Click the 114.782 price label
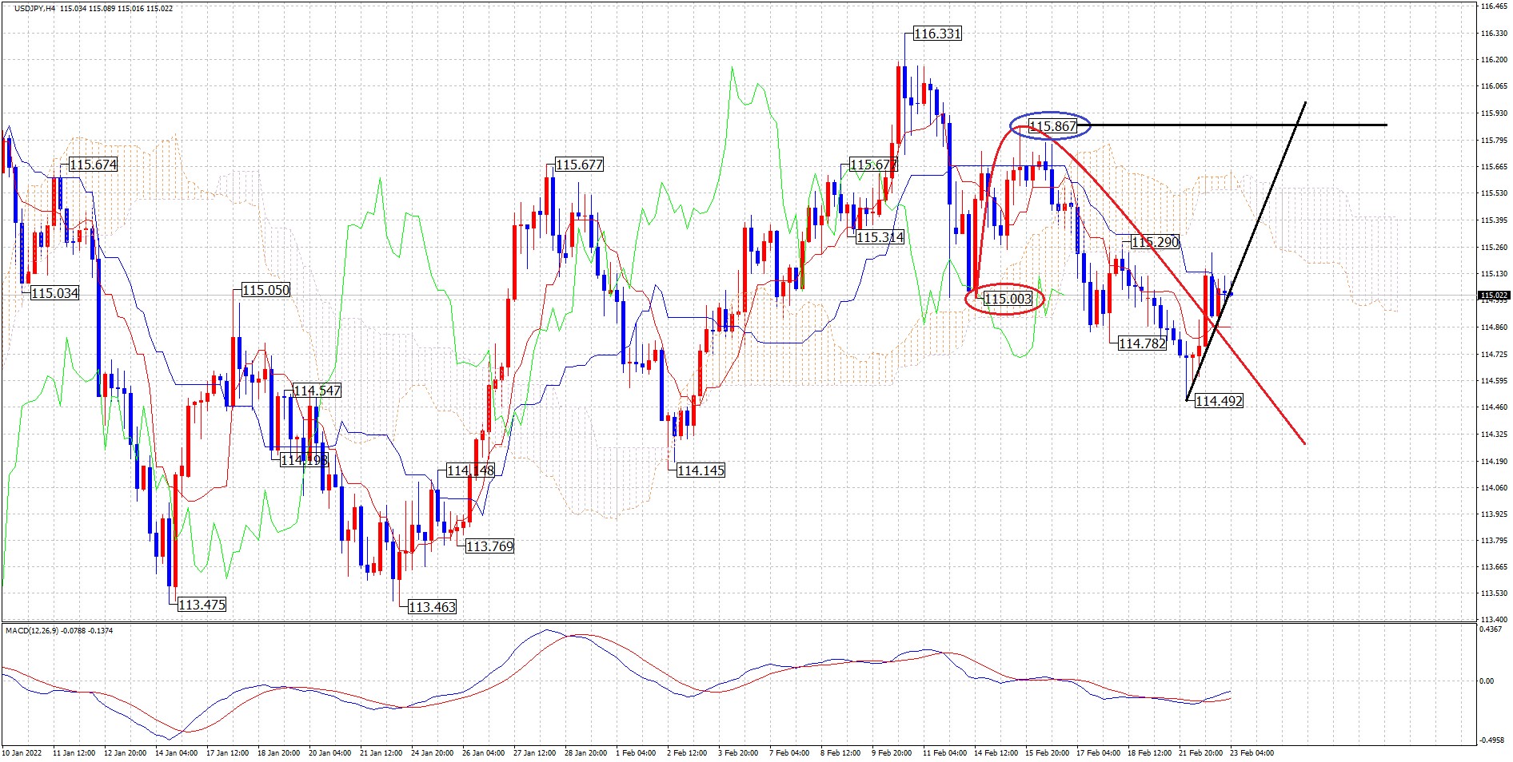This screenshot has width=1513, height=762. tap(1142, 343)
